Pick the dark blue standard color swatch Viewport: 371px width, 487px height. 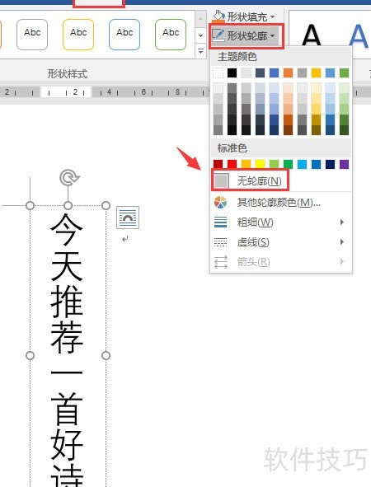[x=330, y=164]
